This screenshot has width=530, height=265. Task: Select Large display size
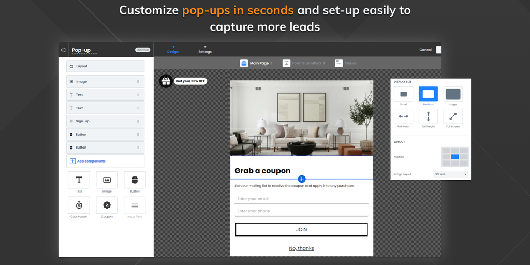point(453,94)
